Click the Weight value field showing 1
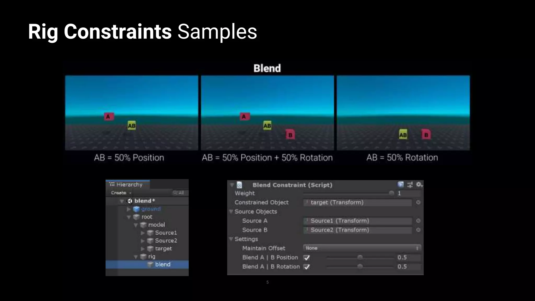Screen dimensions: 535x301 tap(409, 193)
